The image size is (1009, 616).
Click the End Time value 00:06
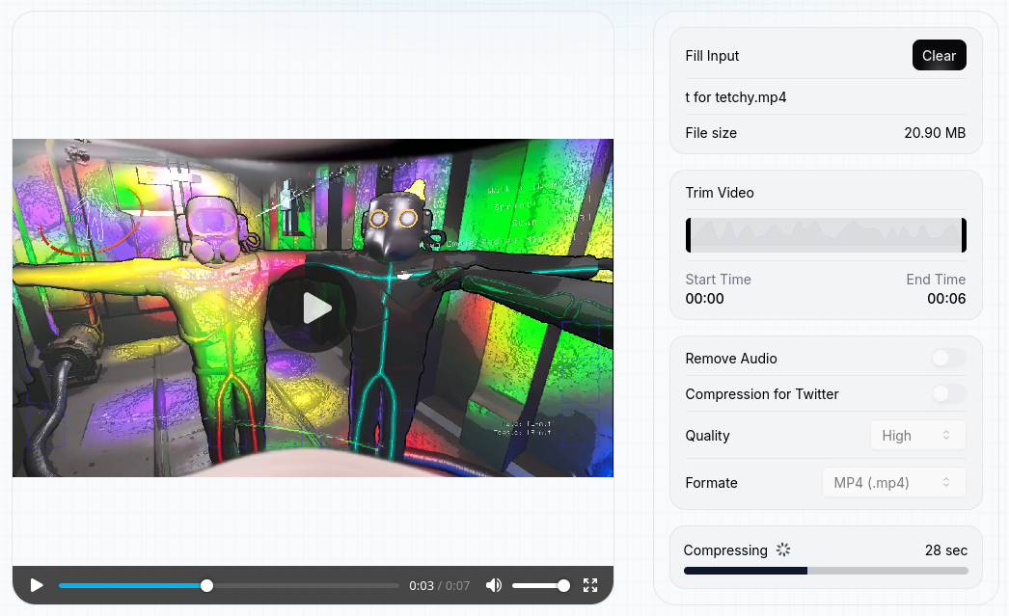point(947,299)
